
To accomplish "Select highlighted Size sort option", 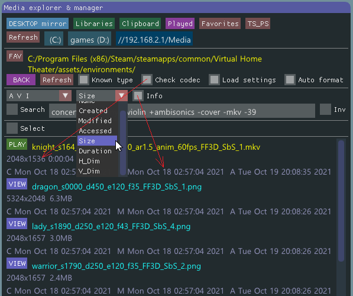I will tap(97, 141).
